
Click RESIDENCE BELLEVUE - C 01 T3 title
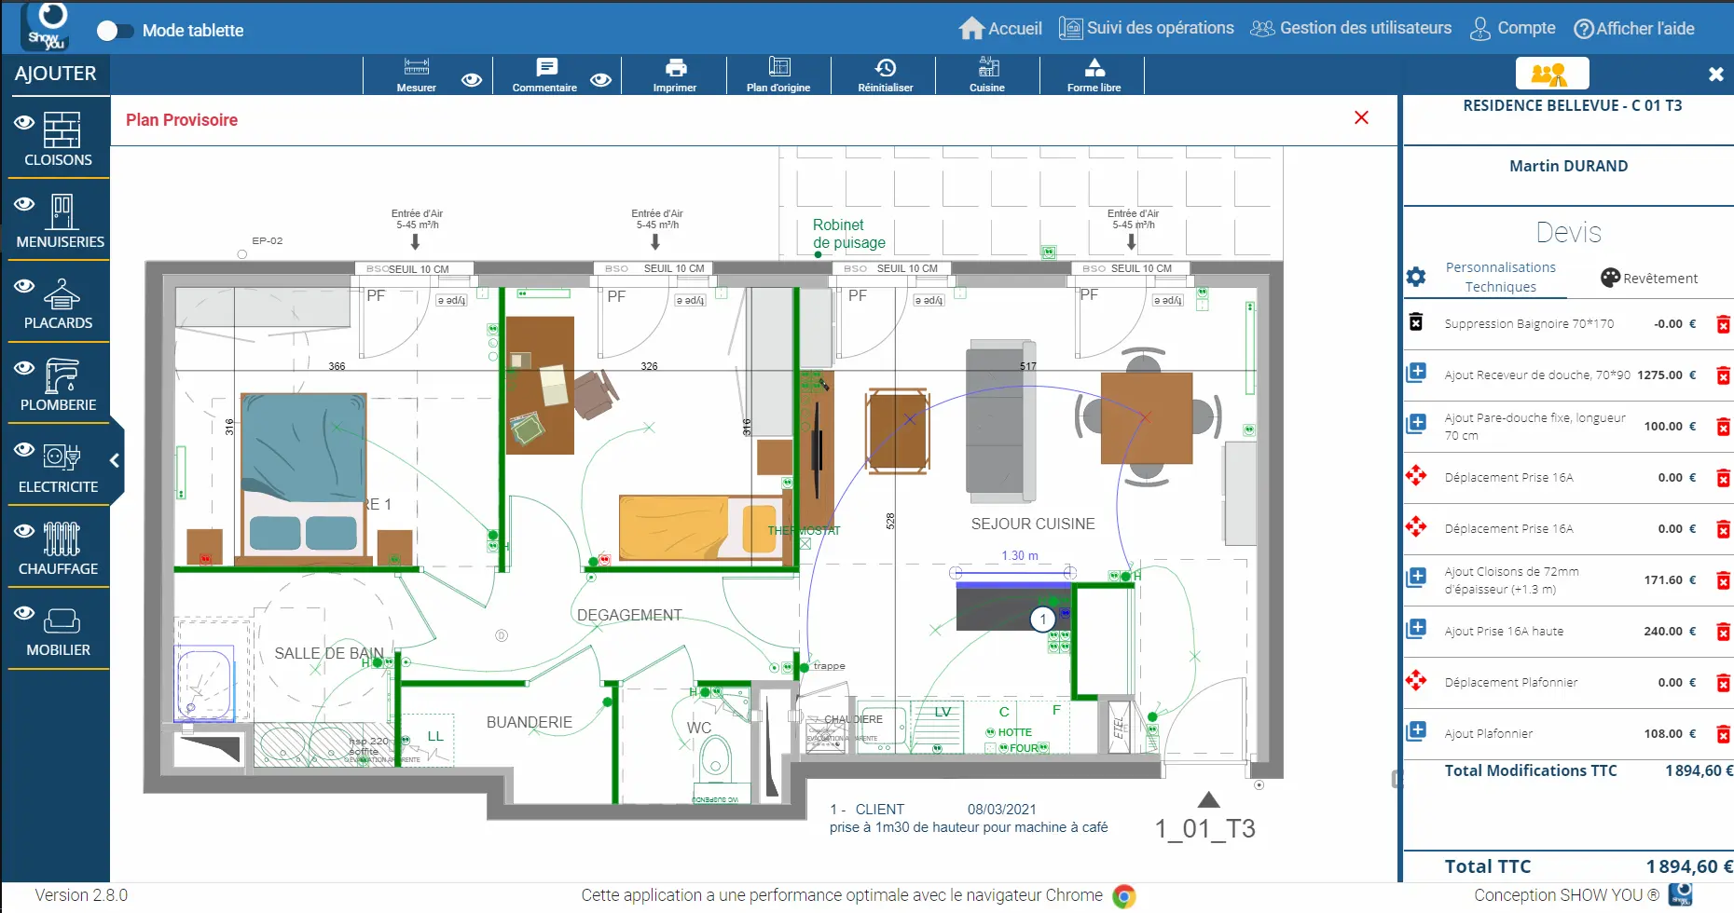[1573, 105]
